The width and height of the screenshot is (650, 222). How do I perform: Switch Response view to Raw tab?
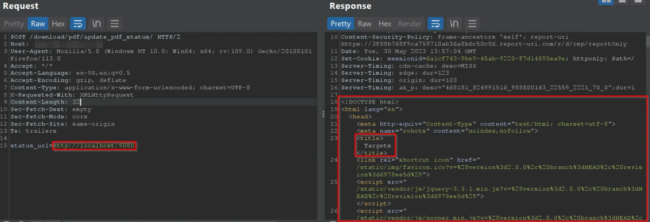(x=365, y=24)
